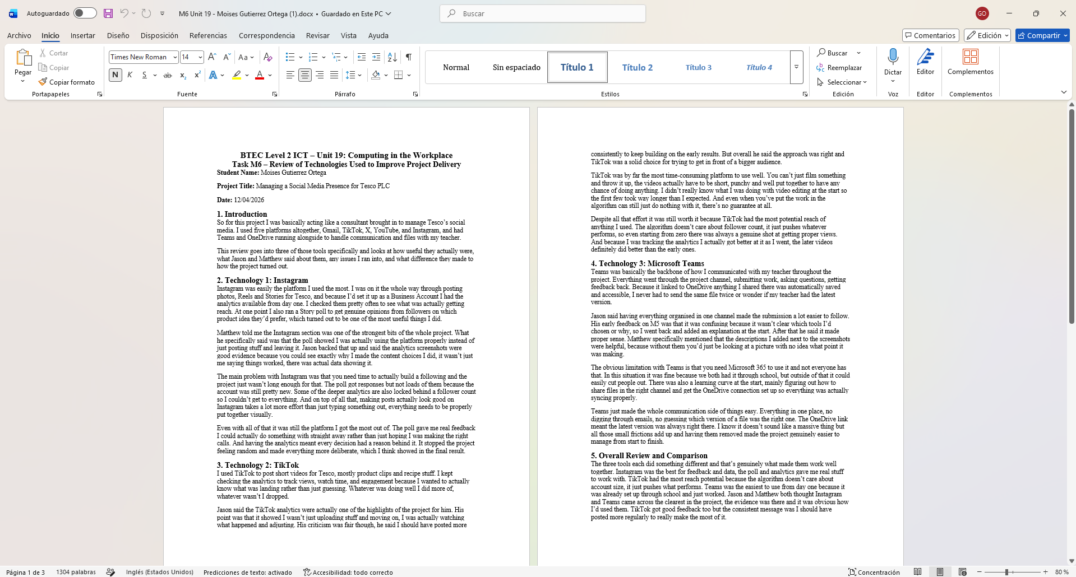
Task: Open Seleccionar dropdown
Action: (842, 82)
